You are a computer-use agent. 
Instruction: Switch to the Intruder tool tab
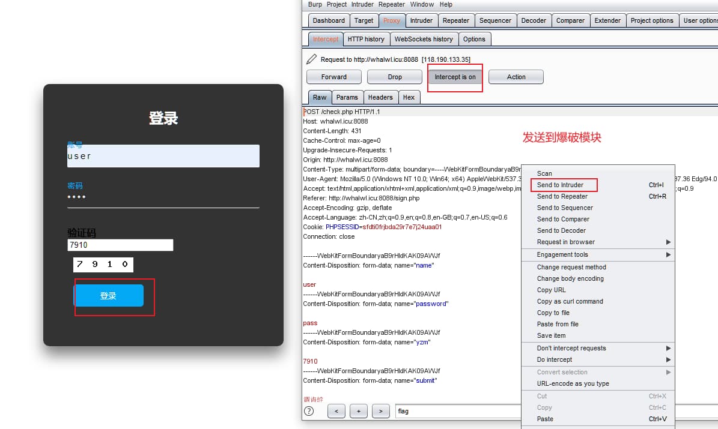(x=421, y=20)
